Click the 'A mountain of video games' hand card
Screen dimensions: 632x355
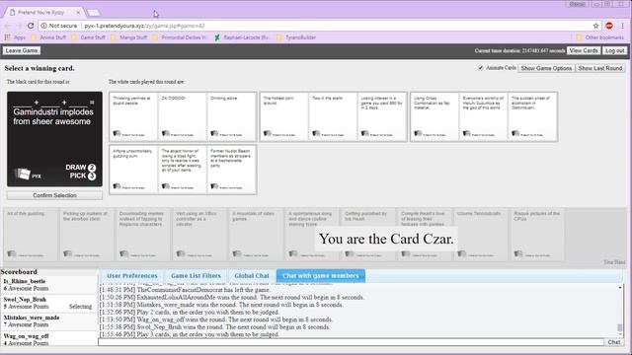[256, 235]
